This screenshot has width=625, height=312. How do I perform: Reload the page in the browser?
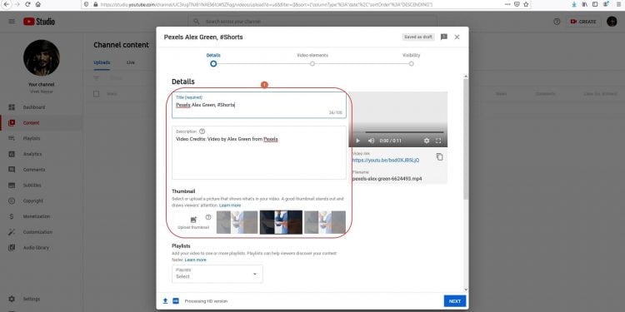[x=27, y=4]
